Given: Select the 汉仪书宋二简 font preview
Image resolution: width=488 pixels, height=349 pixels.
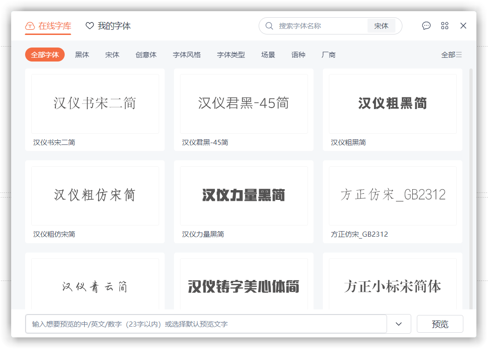Looking at the screenshot, I should 95,104.
